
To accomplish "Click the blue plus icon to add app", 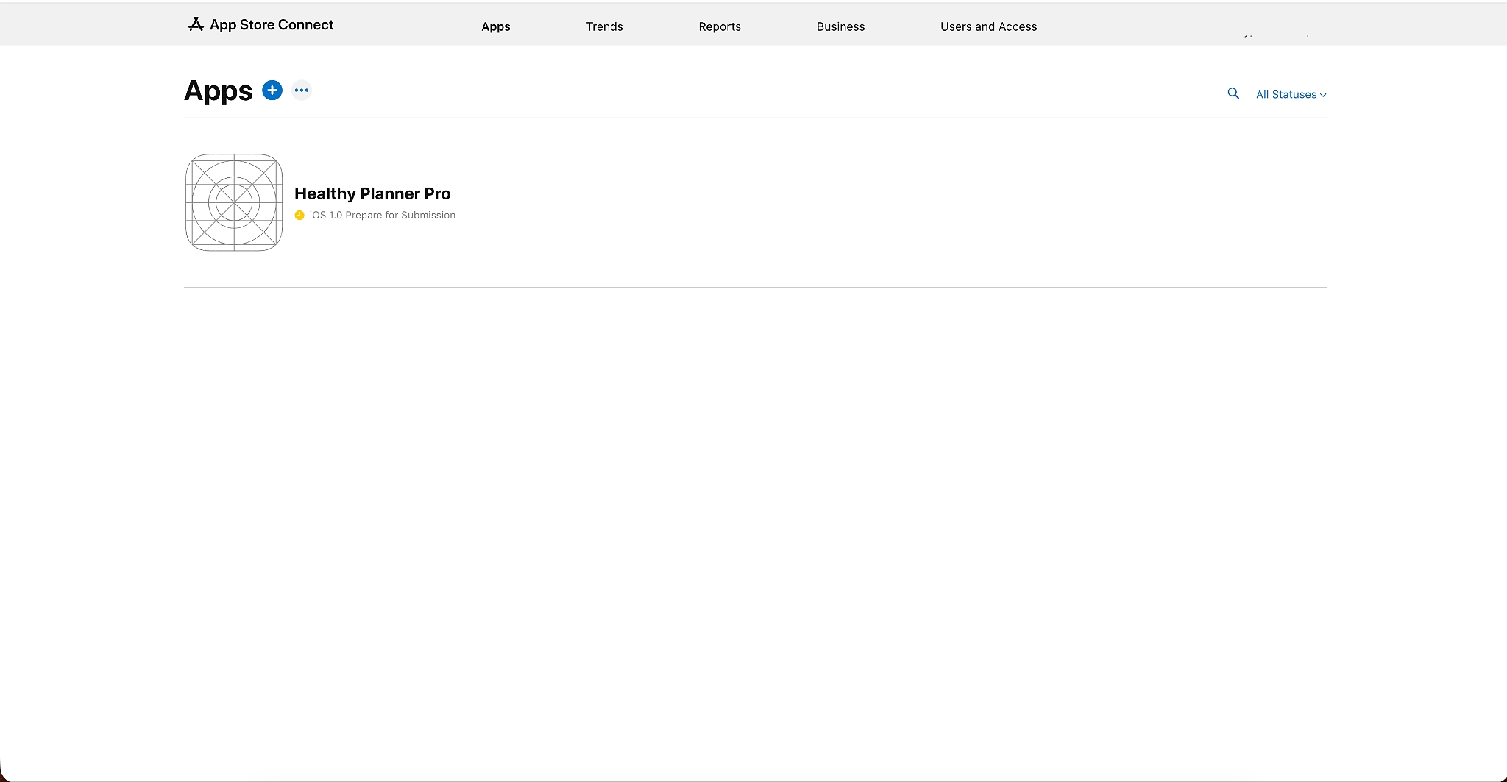I will 272,90.
